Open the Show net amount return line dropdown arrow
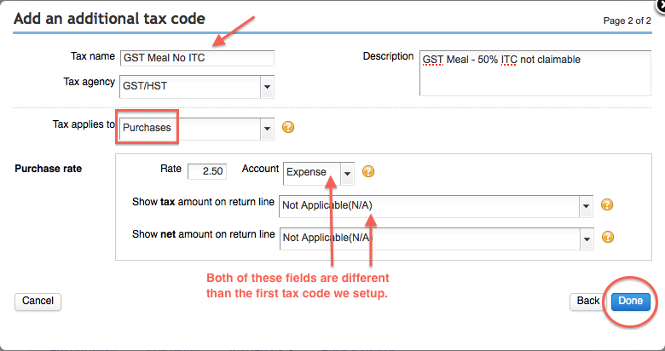The height and width of the screenshot is (351, 665). (586, 239)
